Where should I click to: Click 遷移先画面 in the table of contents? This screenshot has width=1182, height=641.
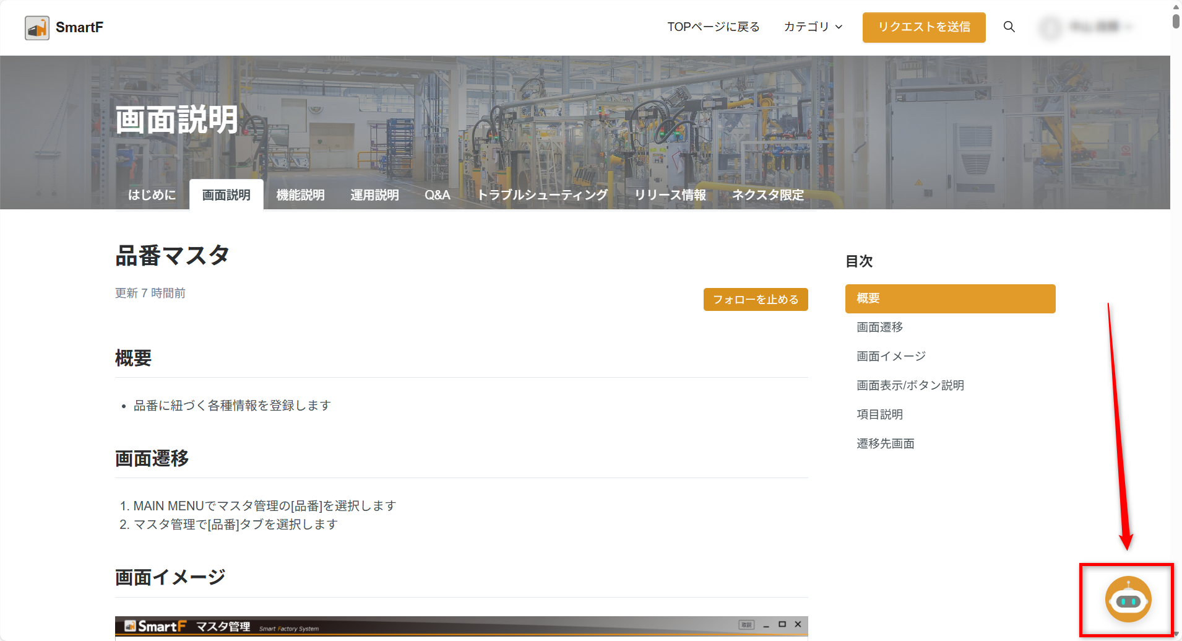coord(885,443)
